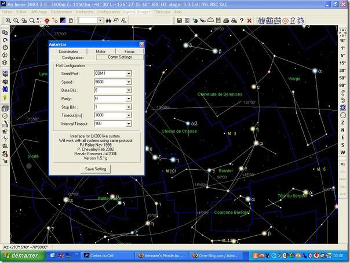
Task: Face West with the W button
Action: (x=342, y=152)
